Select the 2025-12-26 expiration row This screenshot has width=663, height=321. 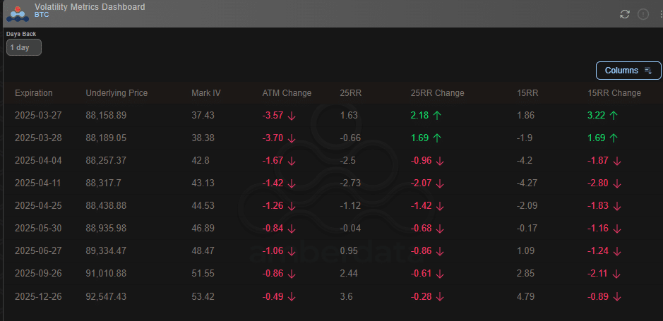[38, 296]
